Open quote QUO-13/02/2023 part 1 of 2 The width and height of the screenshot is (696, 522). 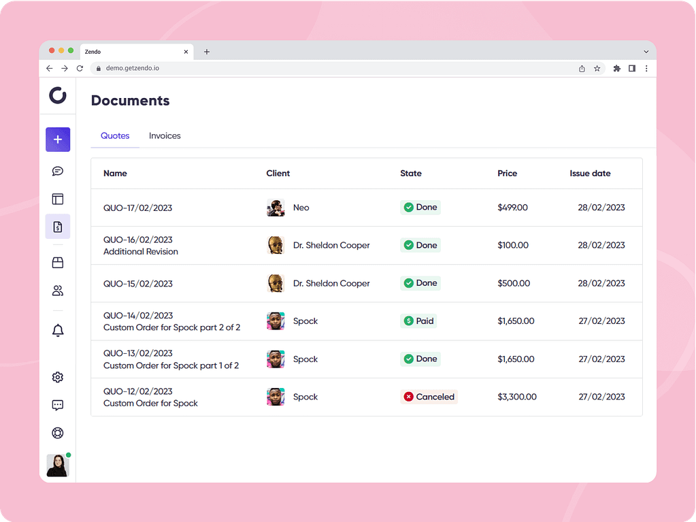(171, 359)
